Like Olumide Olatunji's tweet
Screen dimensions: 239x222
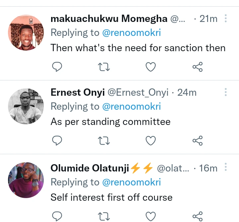point(151,216)
